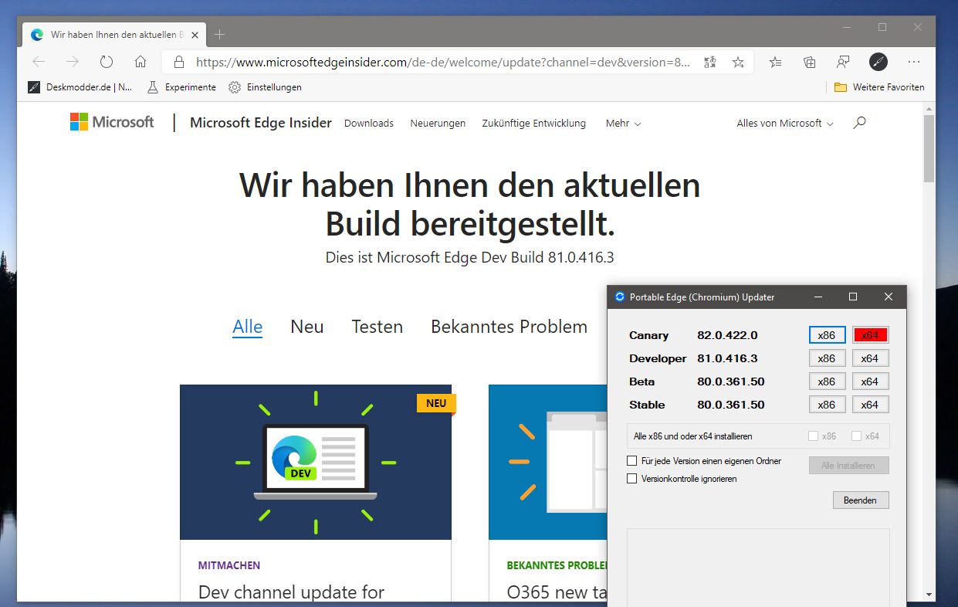Viewport: 958px width, 607px height.
Task: Maximize the Portable Edge Updater window
Action: coord(853,297)
